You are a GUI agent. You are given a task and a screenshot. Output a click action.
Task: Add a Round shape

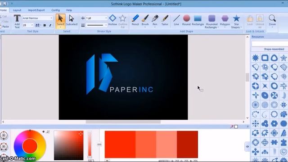186,20
